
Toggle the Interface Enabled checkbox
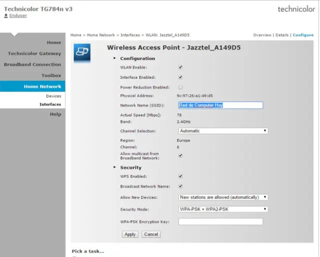(x=180, y=78)
